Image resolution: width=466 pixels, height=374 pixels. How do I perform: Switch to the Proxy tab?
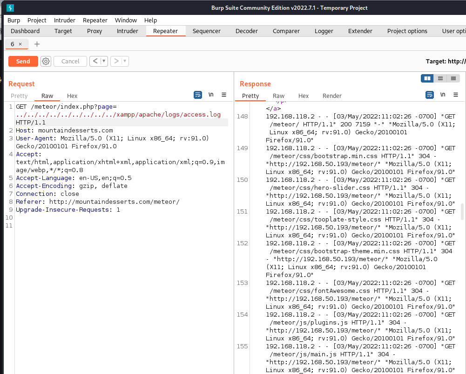pos(95,31)
